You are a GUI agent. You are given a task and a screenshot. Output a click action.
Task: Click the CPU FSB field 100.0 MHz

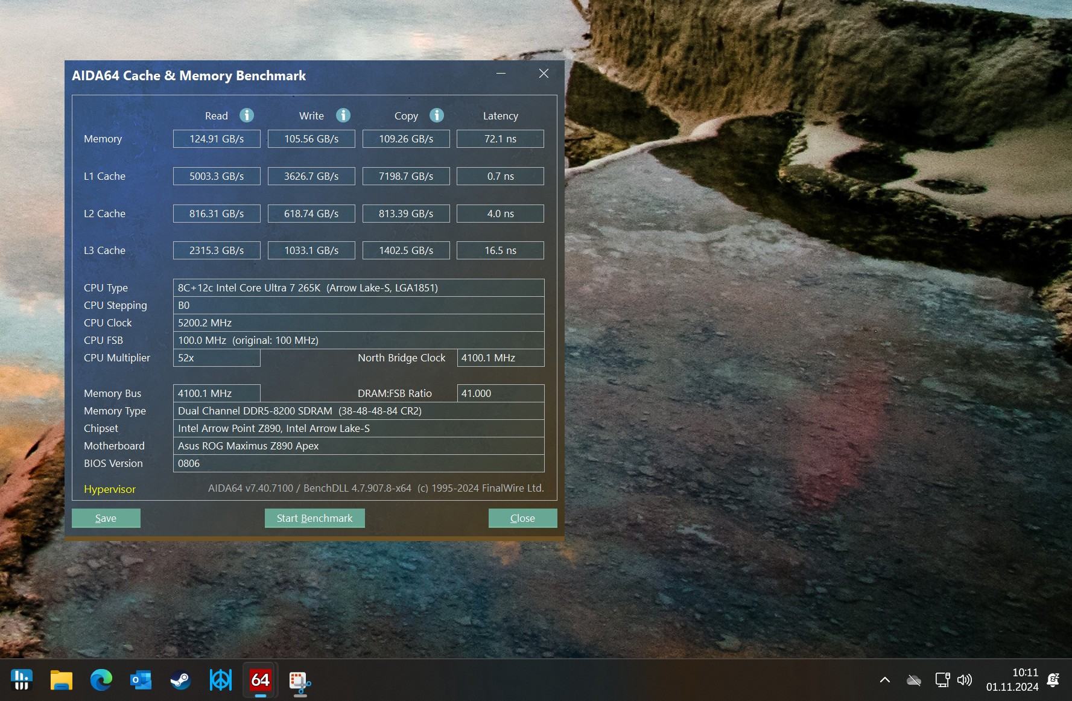click(x=358, y=340)
